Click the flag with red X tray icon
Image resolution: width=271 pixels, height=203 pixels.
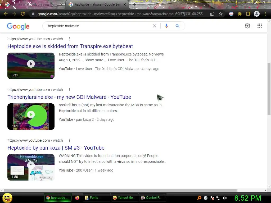coord(212,198)
